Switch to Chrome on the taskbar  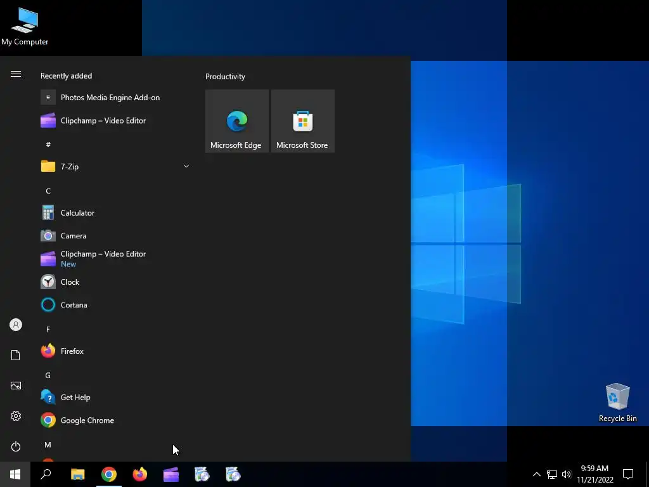pos(109,474)
